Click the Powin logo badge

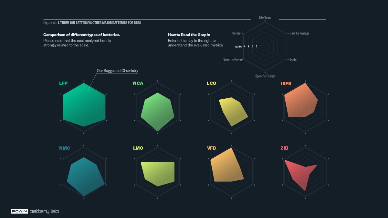click(19, 212)
